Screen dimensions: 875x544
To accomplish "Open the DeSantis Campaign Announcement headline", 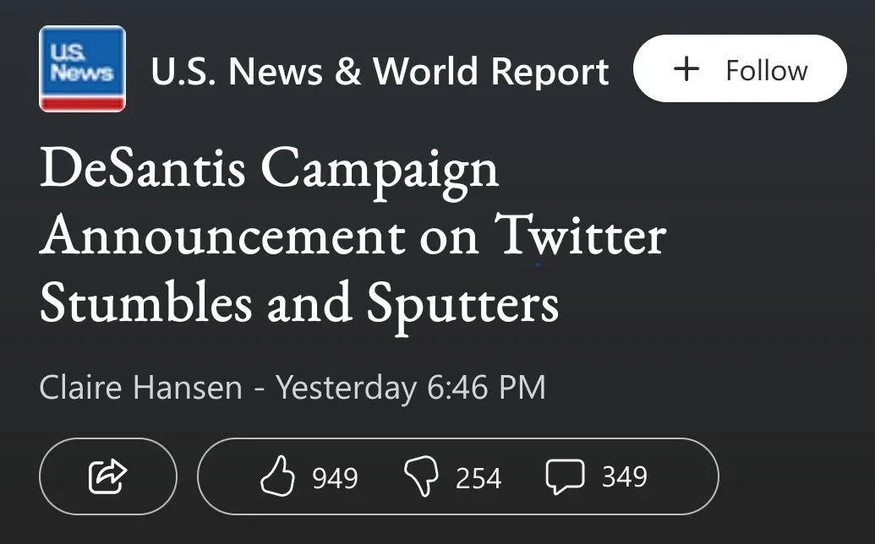I will point(352,237).
